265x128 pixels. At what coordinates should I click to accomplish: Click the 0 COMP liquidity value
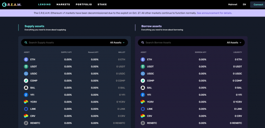tap(237, 81)
